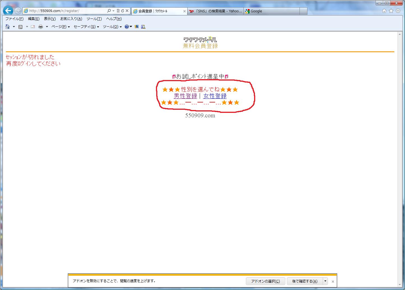Click the Home icon in command bar
Viewport: 405px width, 290px height.
[x=8, y=27]
